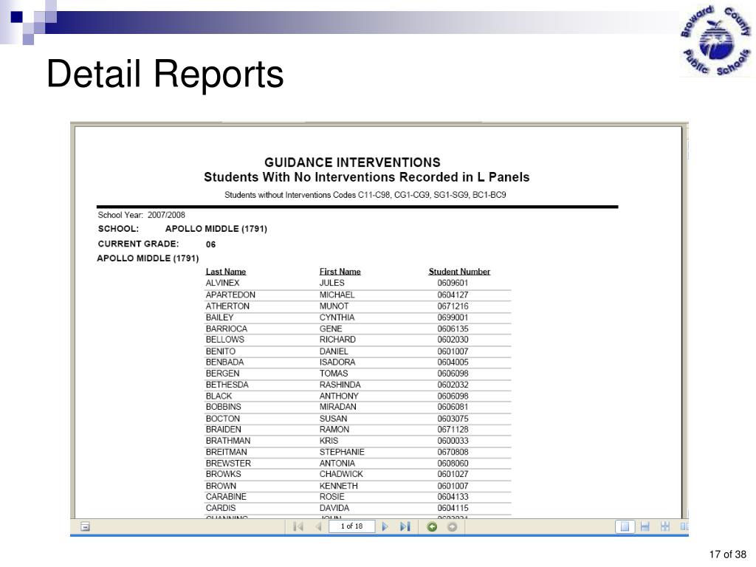Click the first name JULES
Viewport: 756px width, 567px height.
tap(331, 283)
